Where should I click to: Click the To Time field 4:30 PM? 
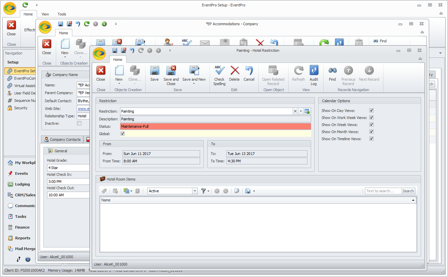(x=267, y=161)
